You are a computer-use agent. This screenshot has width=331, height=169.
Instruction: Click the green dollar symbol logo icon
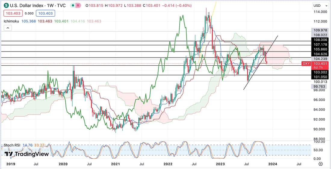click(x=6, y=5)
